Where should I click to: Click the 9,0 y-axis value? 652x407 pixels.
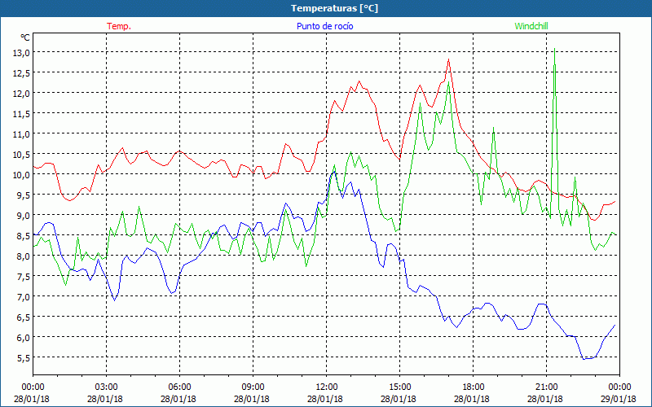24,215
